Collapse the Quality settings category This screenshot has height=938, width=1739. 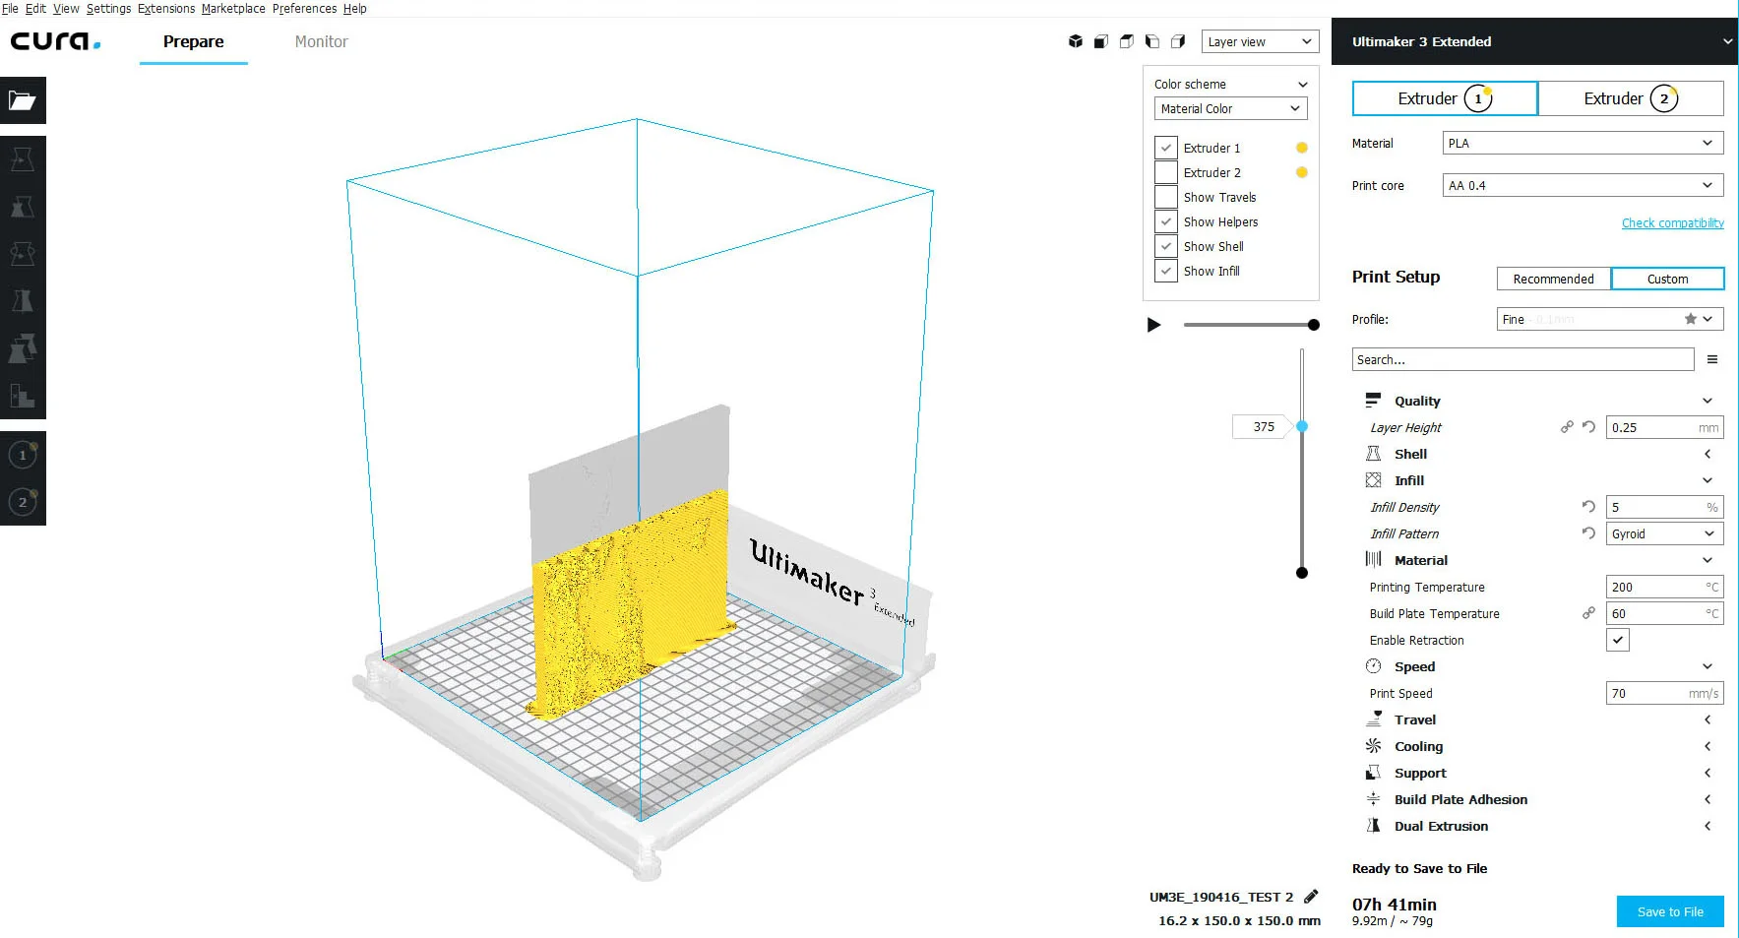coord(1539,401)
